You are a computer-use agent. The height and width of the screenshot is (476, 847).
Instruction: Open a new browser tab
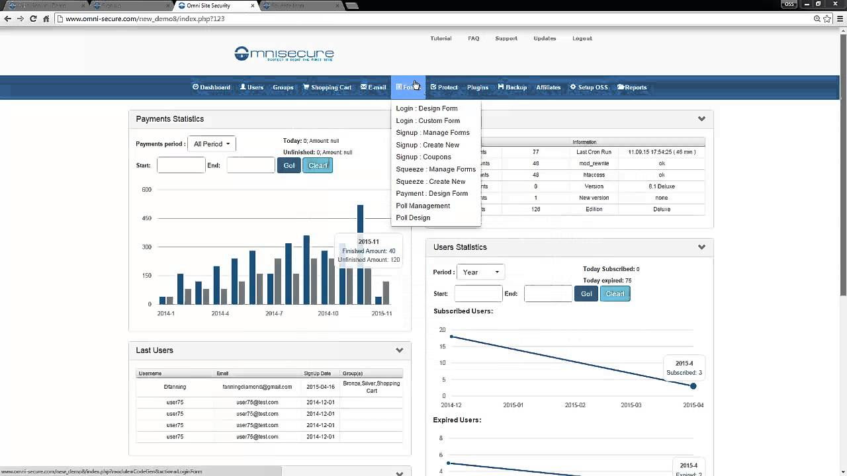(351, 5)
